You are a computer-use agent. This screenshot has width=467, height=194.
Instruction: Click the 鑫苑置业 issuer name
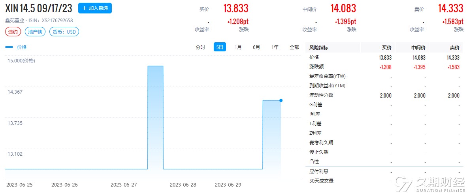point(14,21)
